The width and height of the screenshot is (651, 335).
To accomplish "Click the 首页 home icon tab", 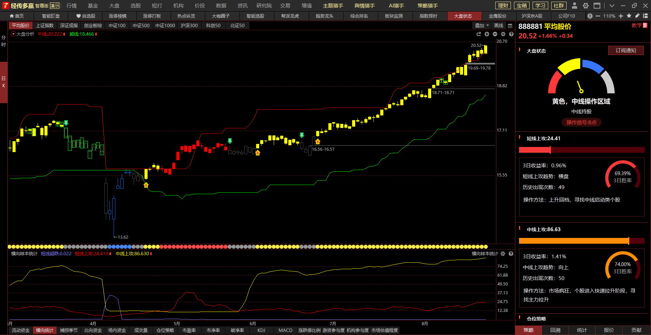I will (x=17, y=16).
